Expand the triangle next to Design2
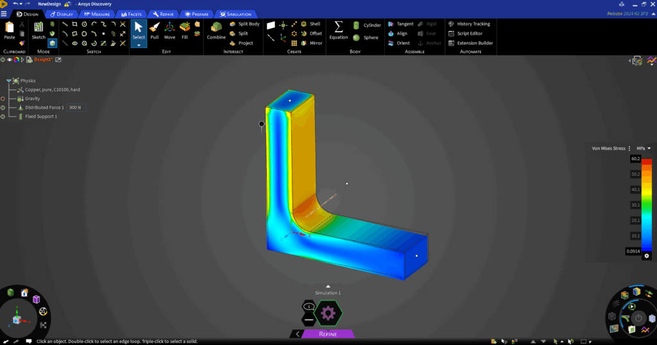 click(x=22, y=60)
